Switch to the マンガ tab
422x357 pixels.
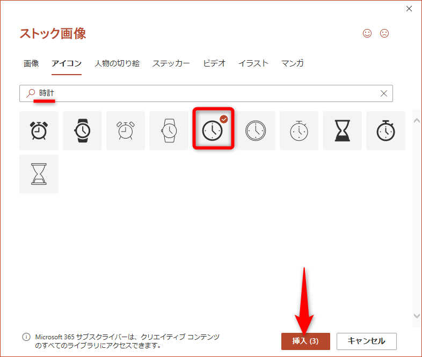293,63
